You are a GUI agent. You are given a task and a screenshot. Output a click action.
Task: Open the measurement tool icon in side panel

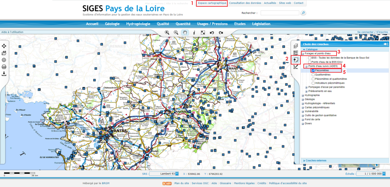click(x=296, y=67)
